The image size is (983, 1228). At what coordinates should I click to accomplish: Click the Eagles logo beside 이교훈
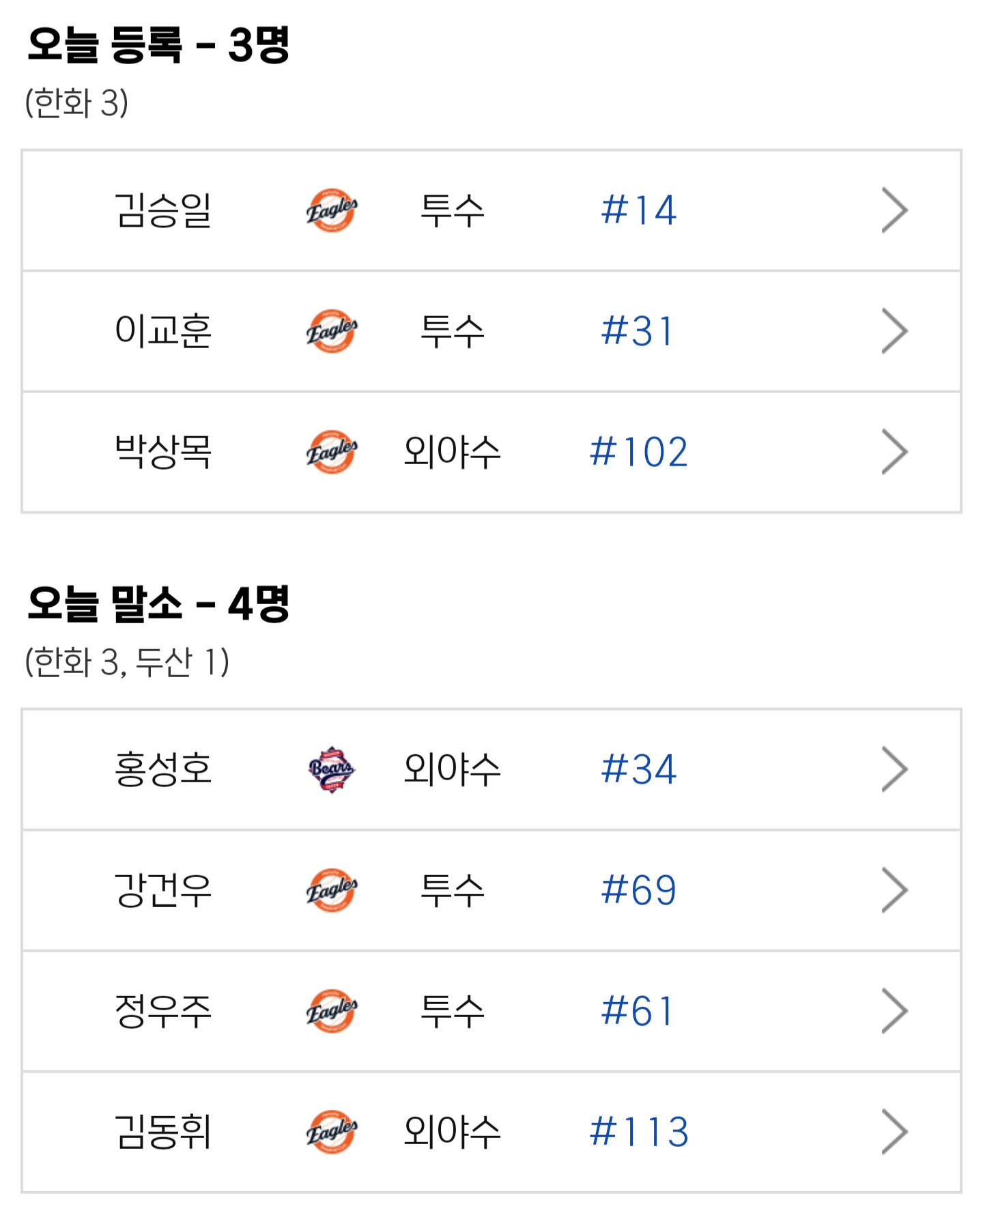point(332,331)
